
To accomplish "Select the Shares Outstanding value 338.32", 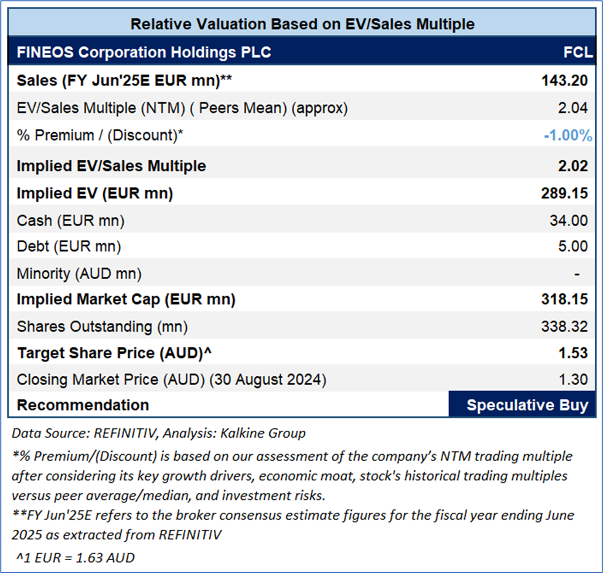I will (564, 327).
